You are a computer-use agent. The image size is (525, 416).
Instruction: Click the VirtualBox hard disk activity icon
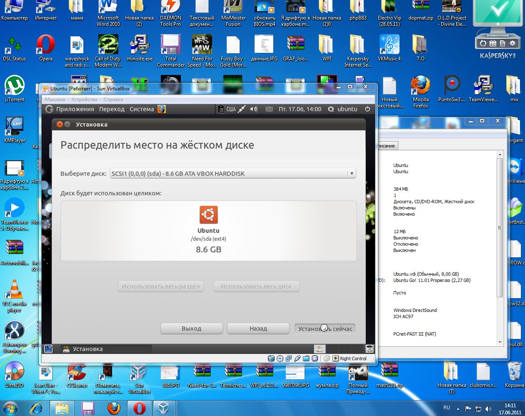pyautogui.click(x=271, y=359)
